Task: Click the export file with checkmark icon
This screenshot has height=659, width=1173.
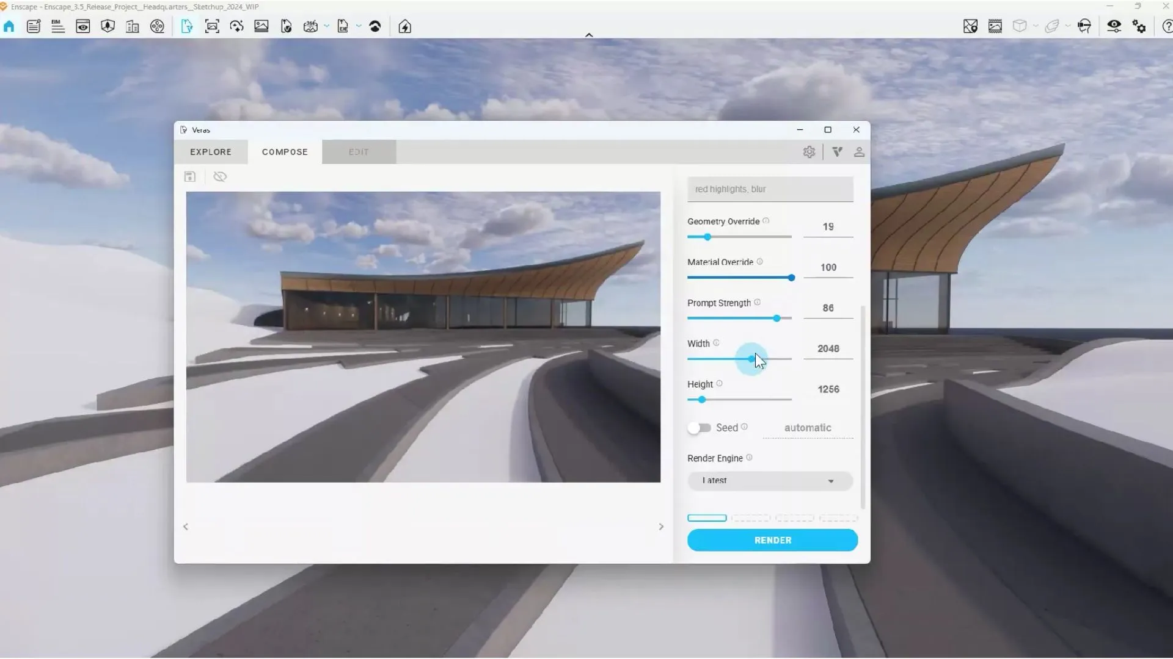Action: (287, 26)
